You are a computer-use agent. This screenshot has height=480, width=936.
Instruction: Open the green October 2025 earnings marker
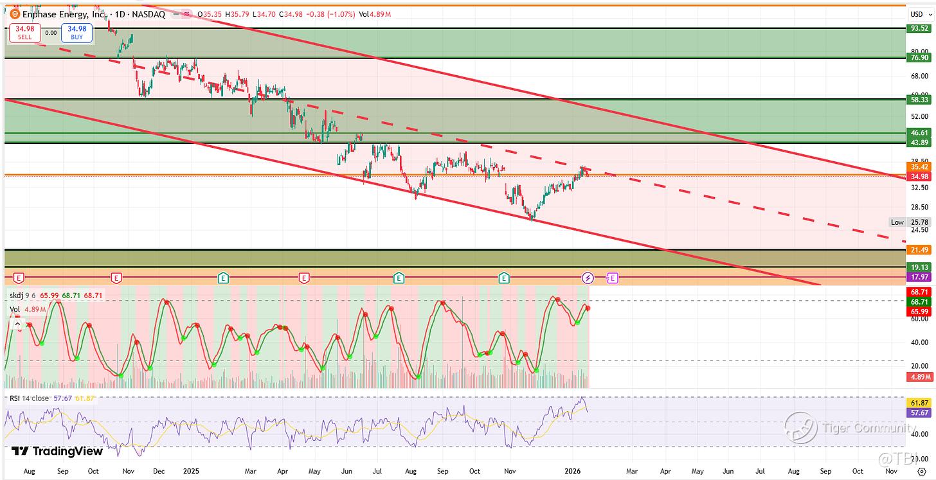coord(505,278)
